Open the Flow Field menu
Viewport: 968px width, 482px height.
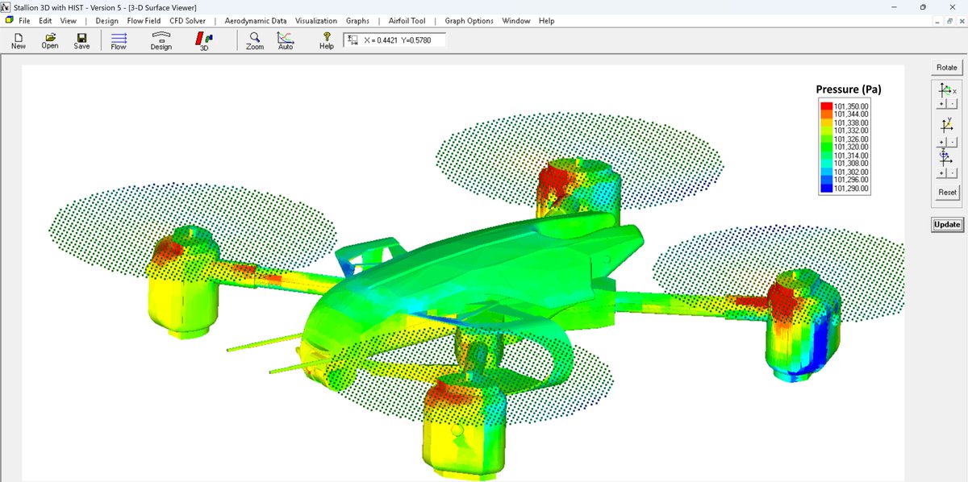point(144,21)
